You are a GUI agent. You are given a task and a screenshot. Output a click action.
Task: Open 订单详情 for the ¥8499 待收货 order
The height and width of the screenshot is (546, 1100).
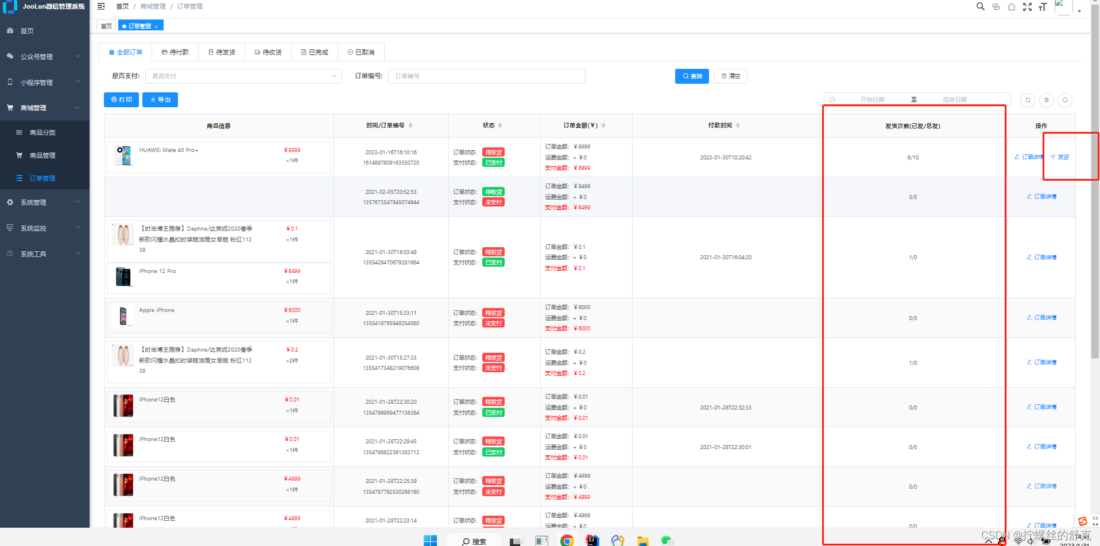click(1041, 197)
